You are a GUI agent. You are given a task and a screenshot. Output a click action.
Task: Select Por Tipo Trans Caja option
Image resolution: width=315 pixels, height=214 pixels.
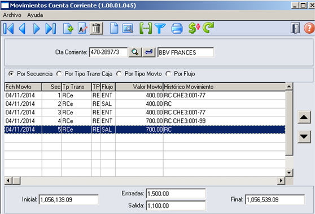(x=59, y=74)
